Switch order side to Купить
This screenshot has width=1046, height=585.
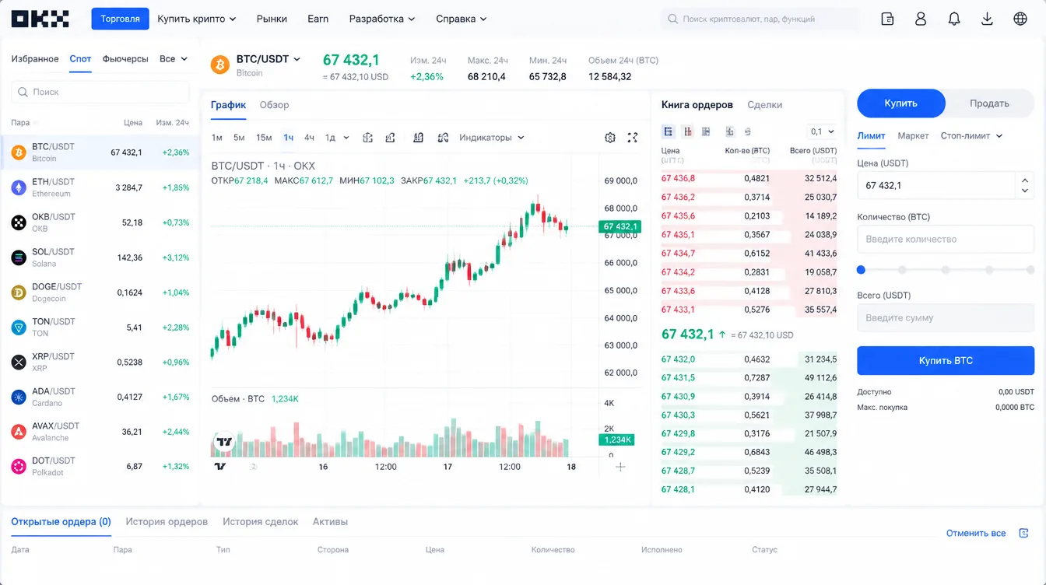(901, 103)
